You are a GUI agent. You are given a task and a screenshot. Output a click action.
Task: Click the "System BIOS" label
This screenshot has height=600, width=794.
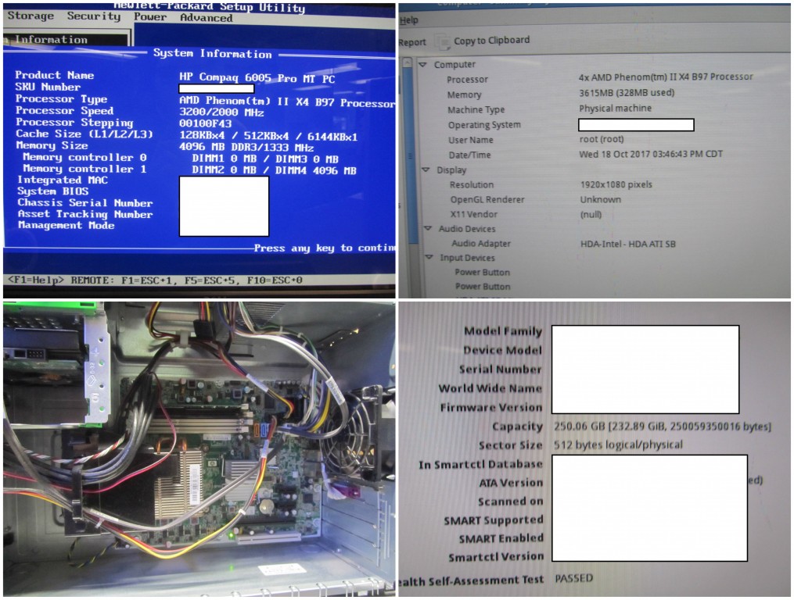coord(52,191)
